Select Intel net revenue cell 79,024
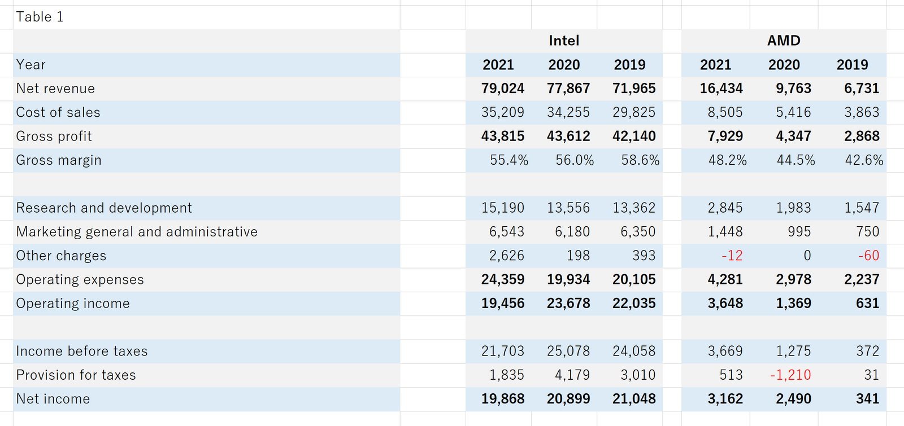Viewport: 904px width, 426px height. point(503,89)
